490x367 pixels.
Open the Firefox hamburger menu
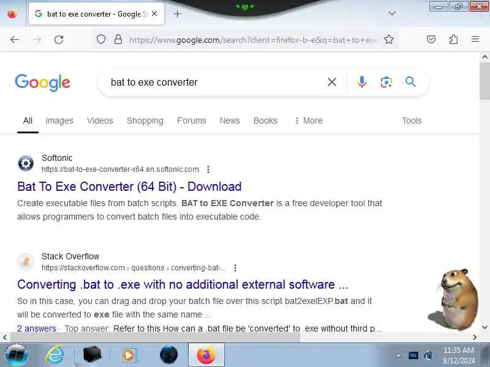(x=475, y=39)
